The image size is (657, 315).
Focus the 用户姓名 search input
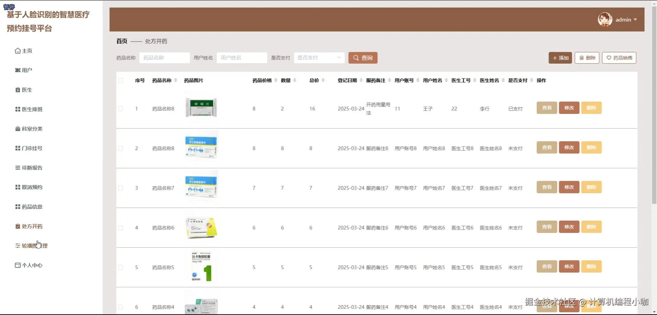click(242, 58)
